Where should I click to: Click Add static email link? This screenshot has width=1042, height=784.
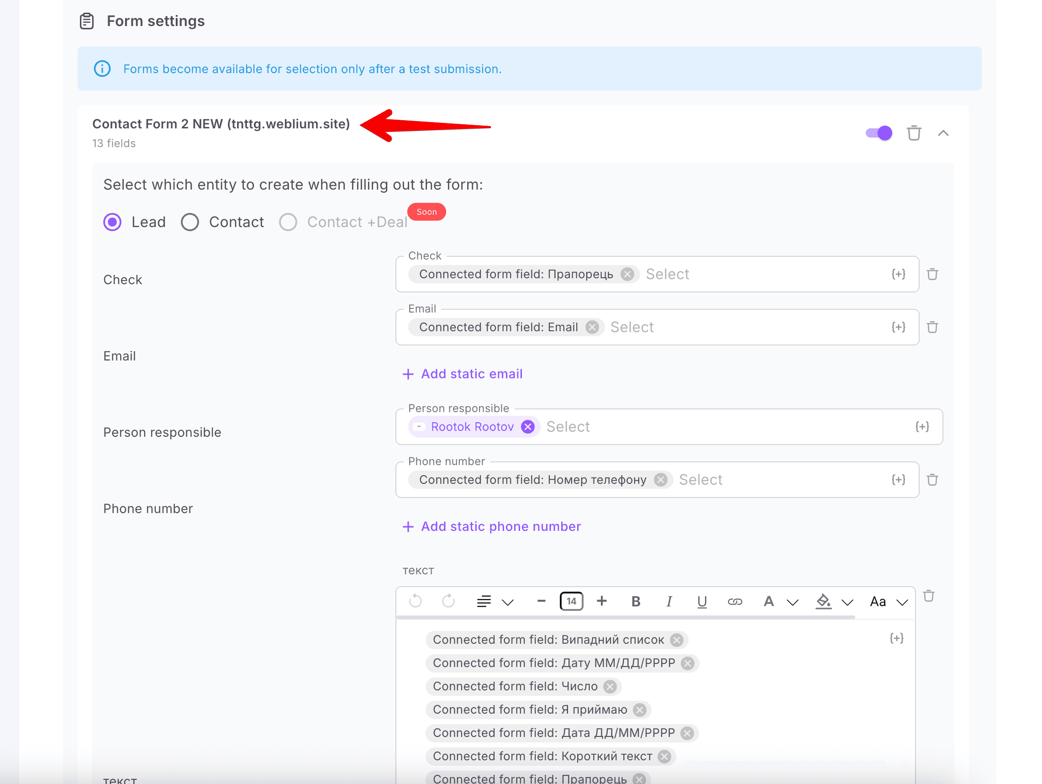[x=463, y=374]
